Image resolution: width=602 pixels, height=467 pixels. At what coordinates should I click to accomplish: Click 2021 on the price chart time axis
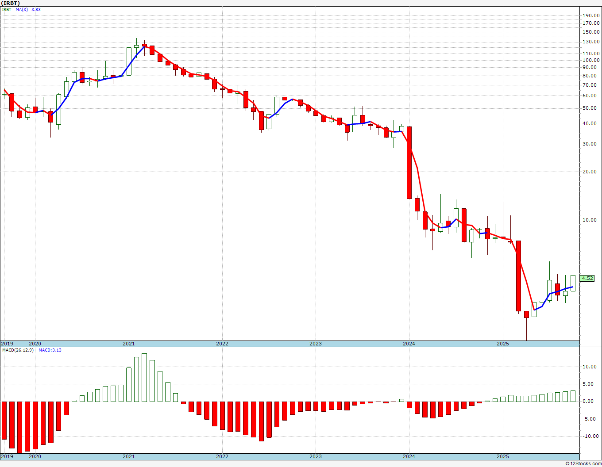tap(128, 344)
